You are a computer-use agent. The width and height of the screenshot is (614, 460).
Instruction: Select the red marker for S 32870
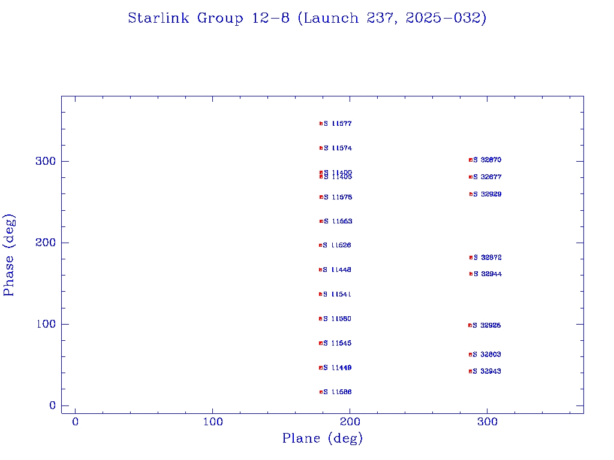pos(471,160)
